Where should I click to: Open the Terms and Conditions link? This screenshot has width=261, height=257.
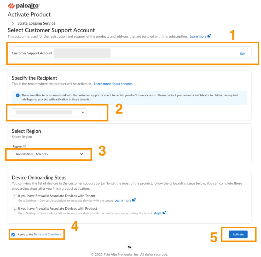pos(48,235)
